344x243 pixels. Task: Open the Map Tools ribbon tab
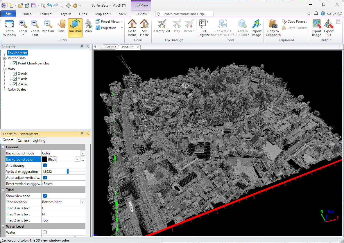click(x=103, y=14)
